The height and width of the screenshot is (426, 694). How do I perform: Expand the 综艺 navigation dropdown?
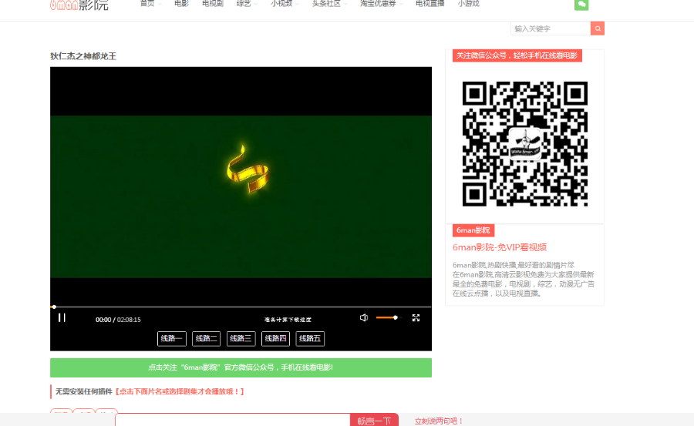tap(246, 4)
